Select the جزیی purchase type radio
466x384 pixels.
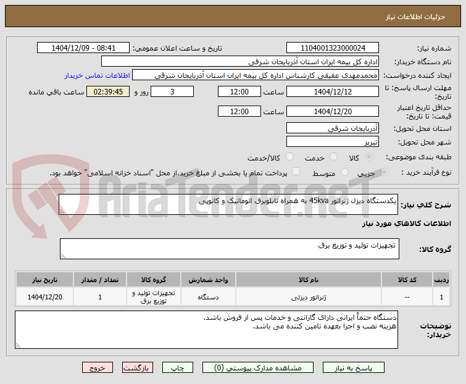384,172
